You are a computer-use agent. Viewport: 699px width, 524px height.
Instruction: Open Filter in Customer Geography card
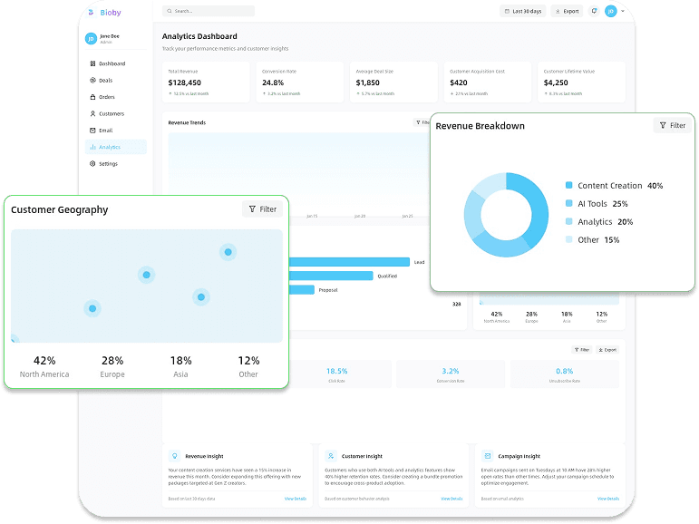coord(262,209)
